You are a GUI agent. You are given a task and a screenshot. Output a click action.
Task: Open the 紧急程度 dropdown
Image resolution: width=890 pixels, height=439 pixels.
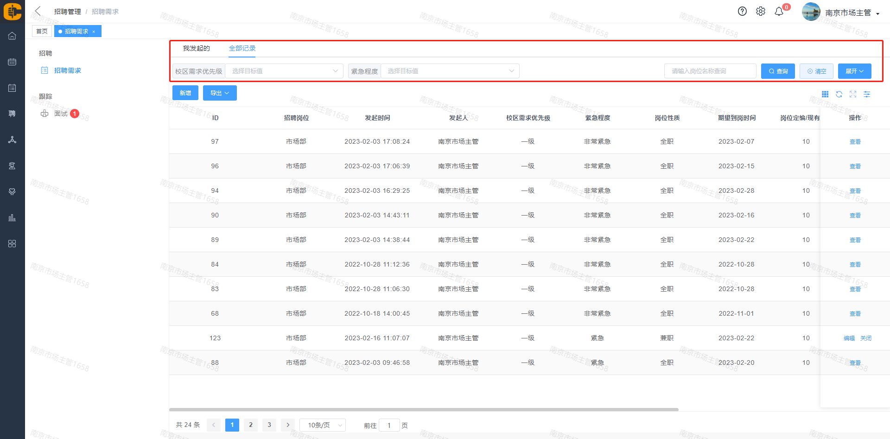coord(450,71)
